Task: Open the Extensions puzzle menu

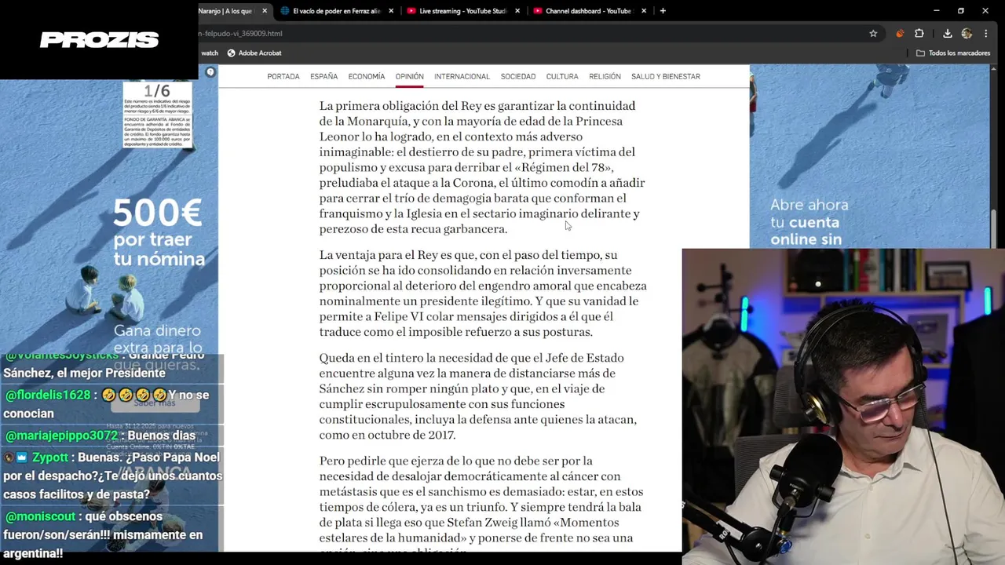Action: click(919, 34)
